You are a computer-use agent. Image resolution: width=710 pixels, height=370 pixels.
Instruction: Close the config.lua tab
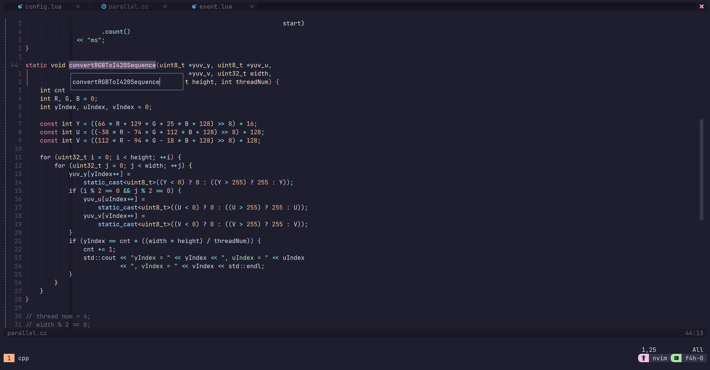[x=78, y=6]
